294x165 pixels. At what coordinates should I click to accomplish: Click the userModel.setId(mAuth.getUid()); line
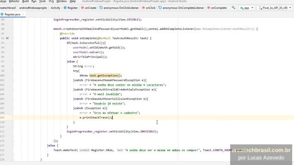(x=99, y=48)
